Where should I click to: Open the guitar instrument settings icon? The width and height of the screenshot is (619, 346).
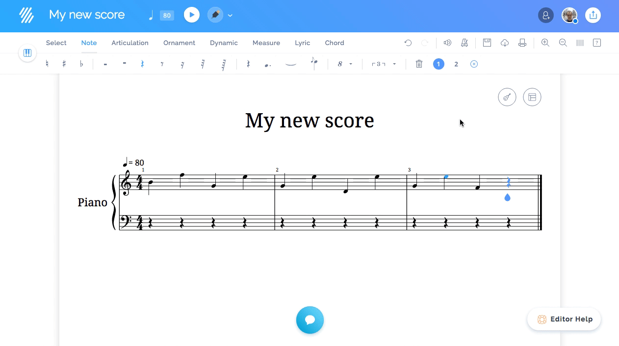507,97
